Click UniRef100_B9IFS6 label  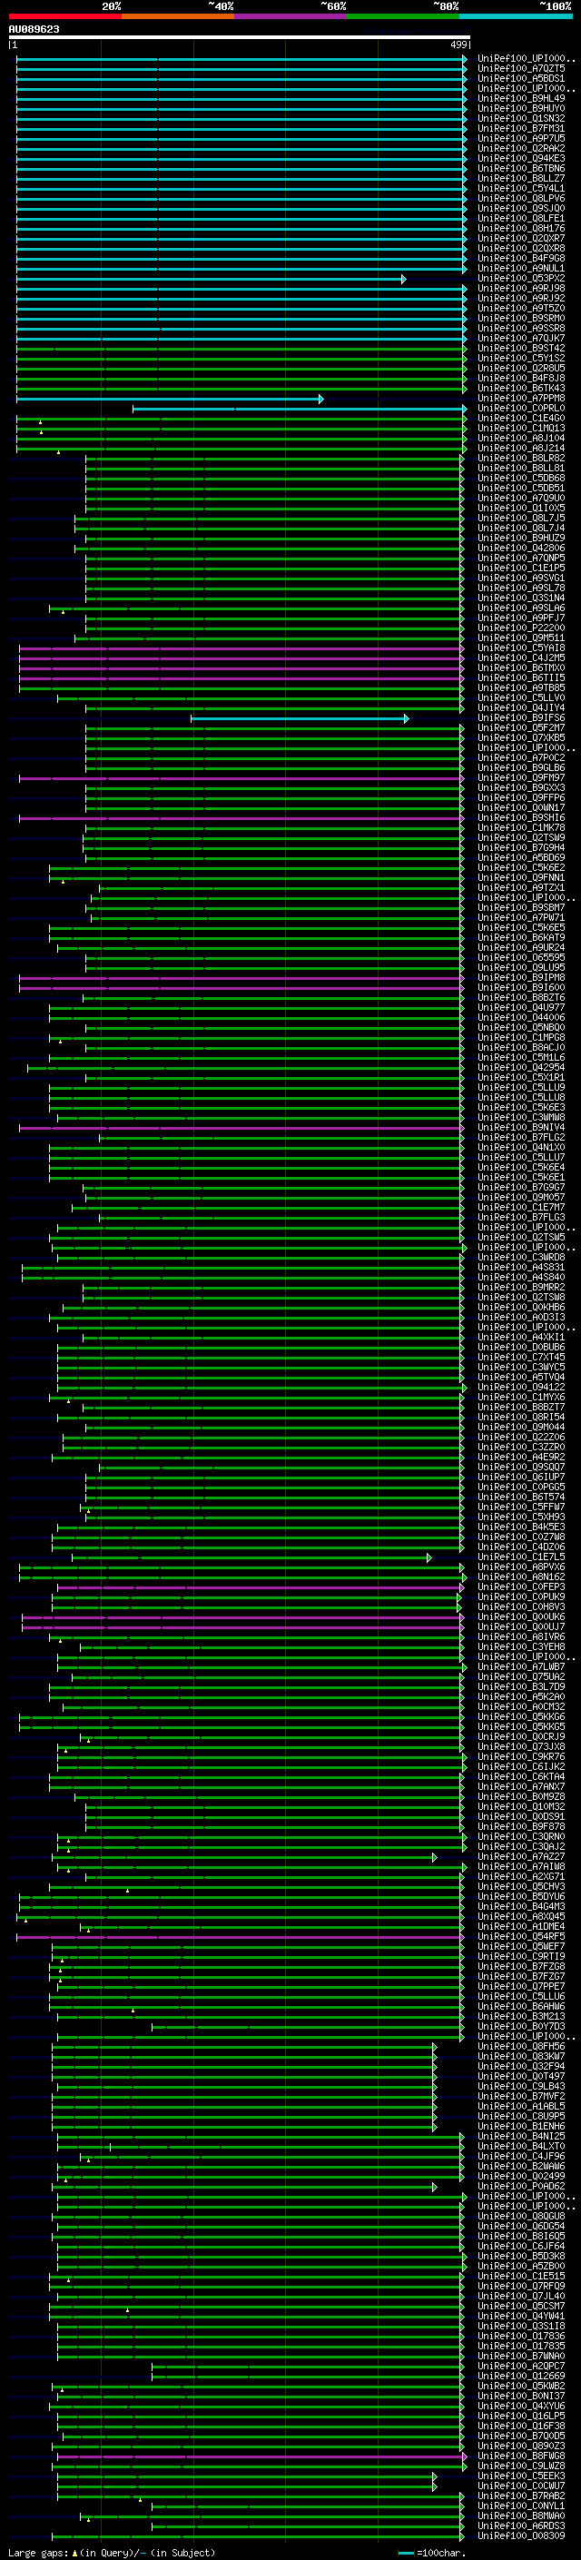(521, 717)
